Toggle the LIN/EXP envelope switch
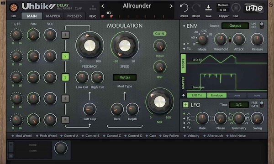The height and width of the screenshot is (164, 274). [262, 25]
